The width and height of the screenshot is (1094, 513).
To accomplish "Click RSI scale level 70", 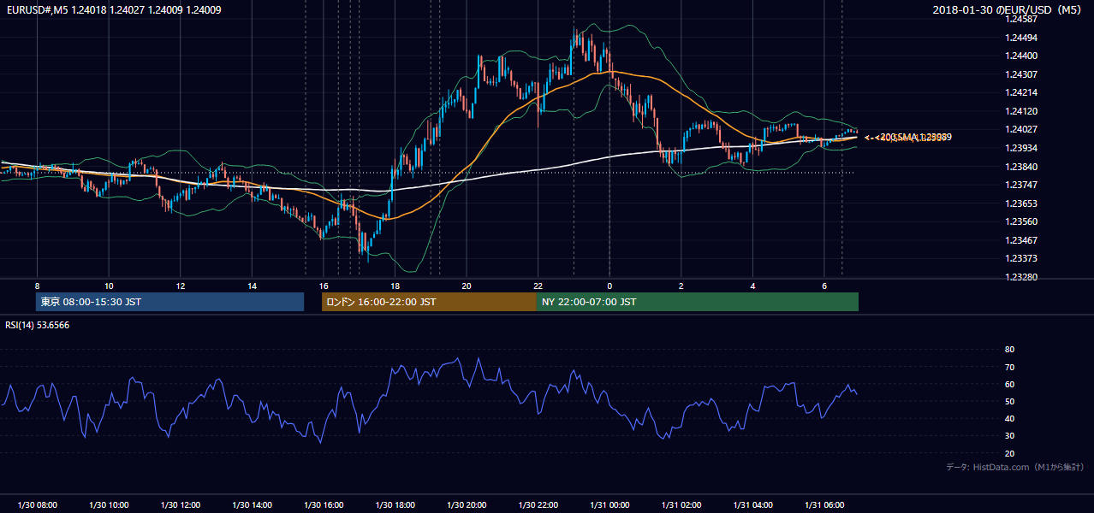I will (1009, 367).
